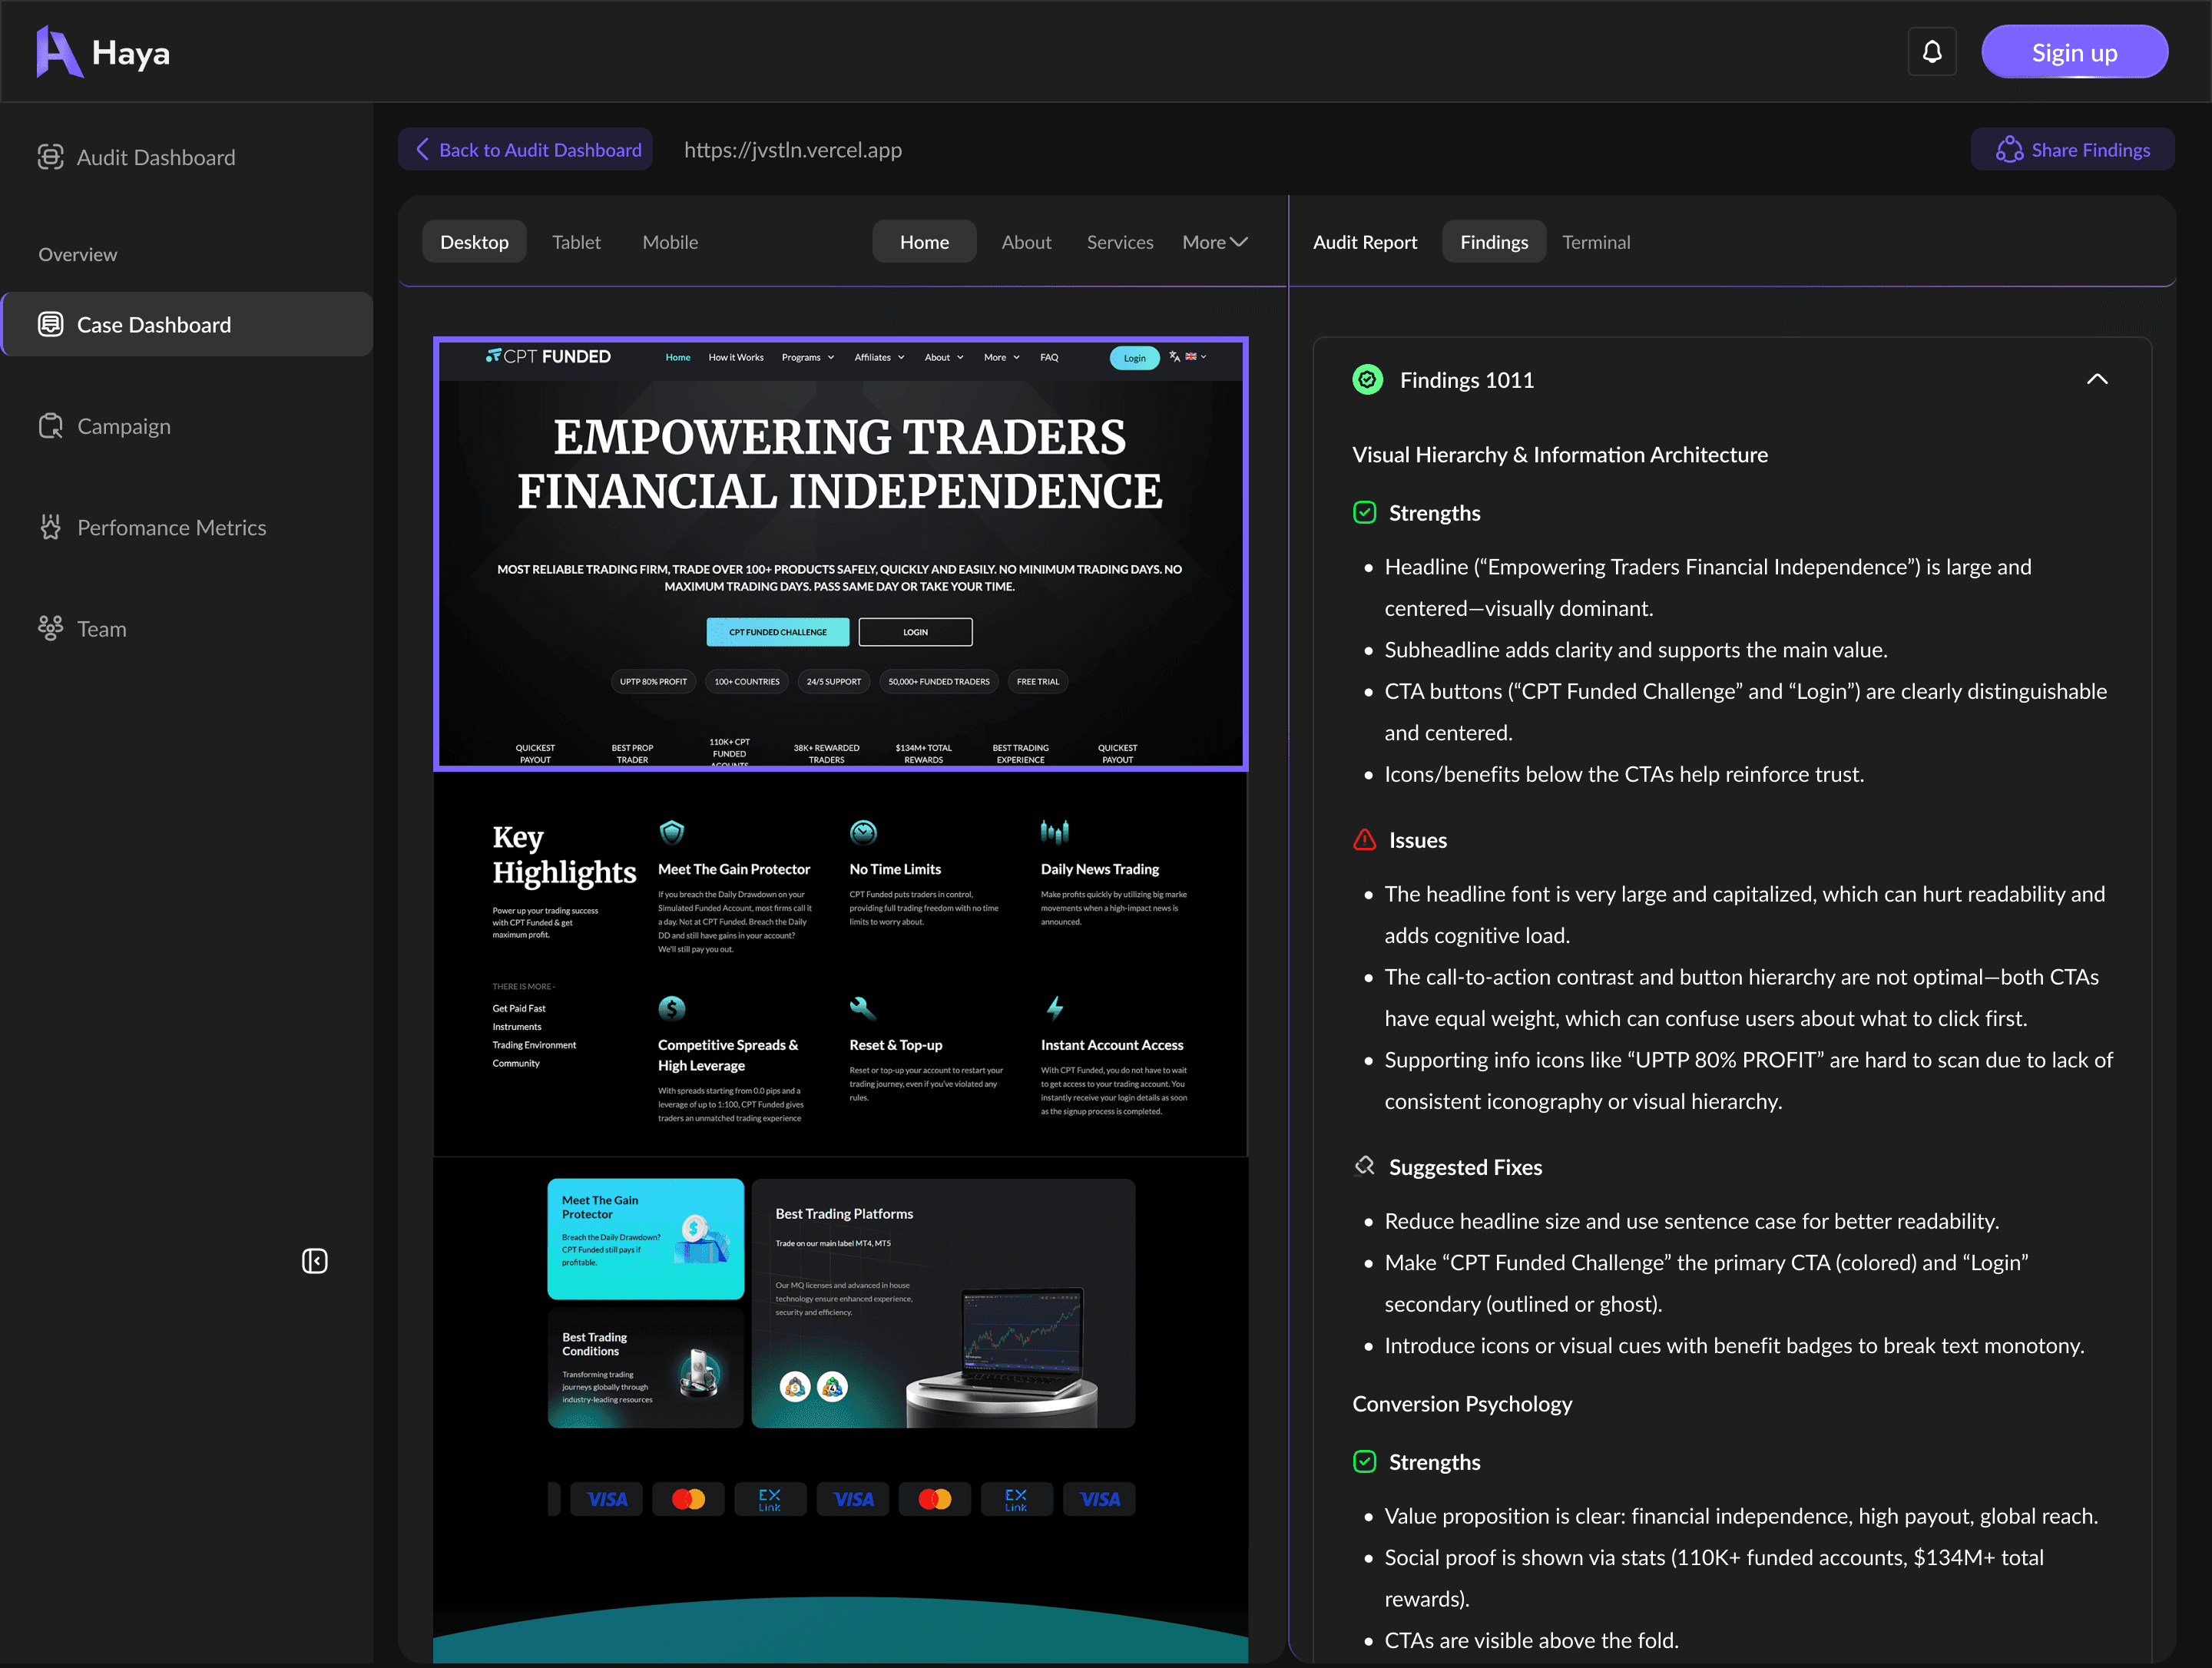Click the Findings 1011 green badge icon
Image resolution: width=2212 pixels, height=1668 pixels.
(1367, 380)
